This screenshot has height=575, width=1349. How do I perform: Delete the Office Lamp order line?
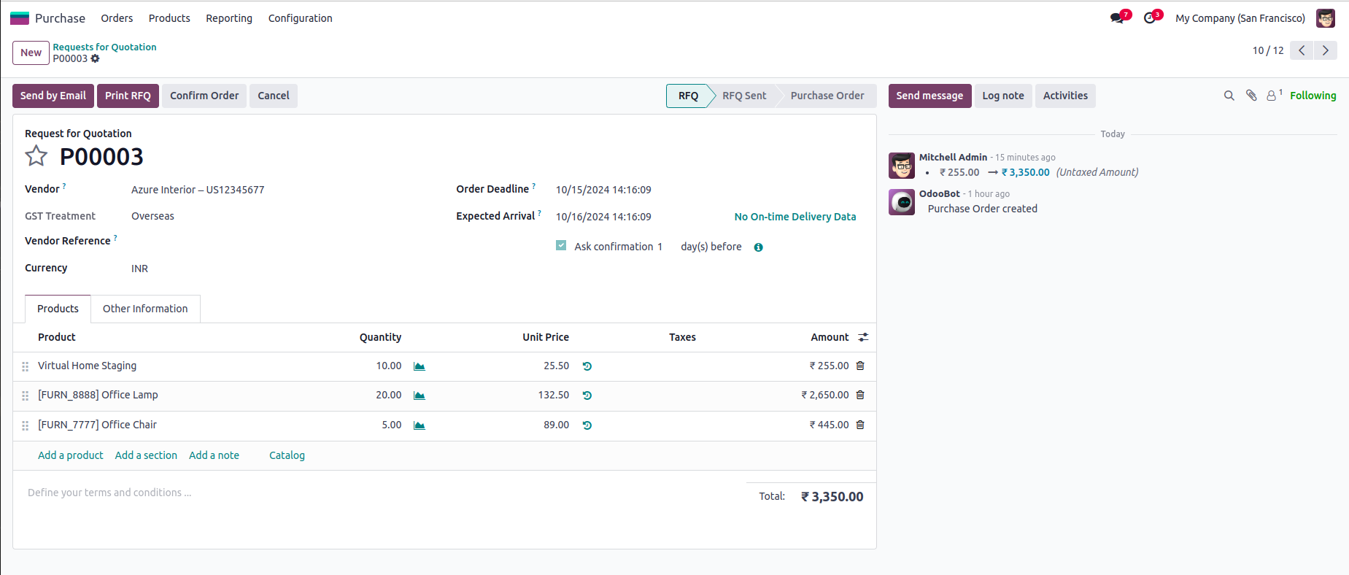(860, 395)
